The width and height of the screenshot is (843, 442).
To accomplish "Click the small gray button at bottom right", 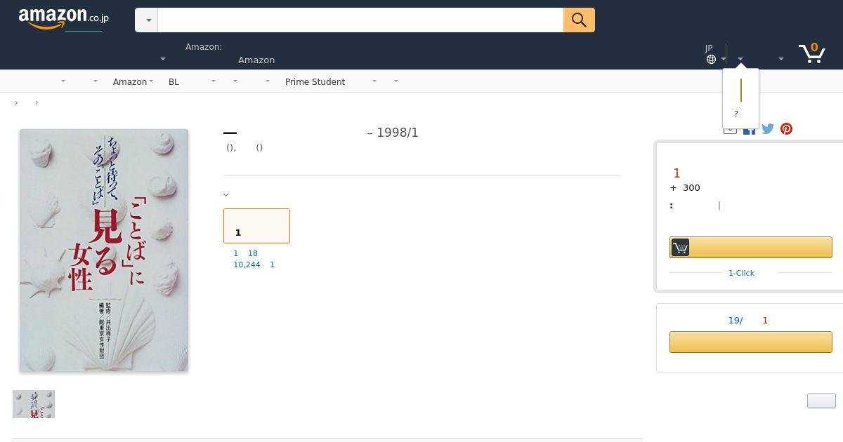I will pos(821,401).
